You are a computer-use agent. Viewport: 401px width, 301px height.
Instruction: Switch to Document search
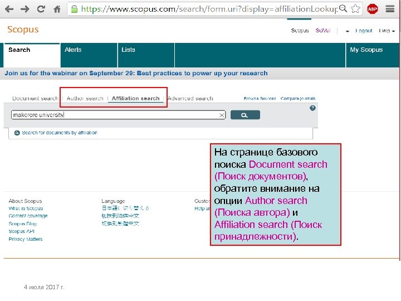(x=35, y=98)
